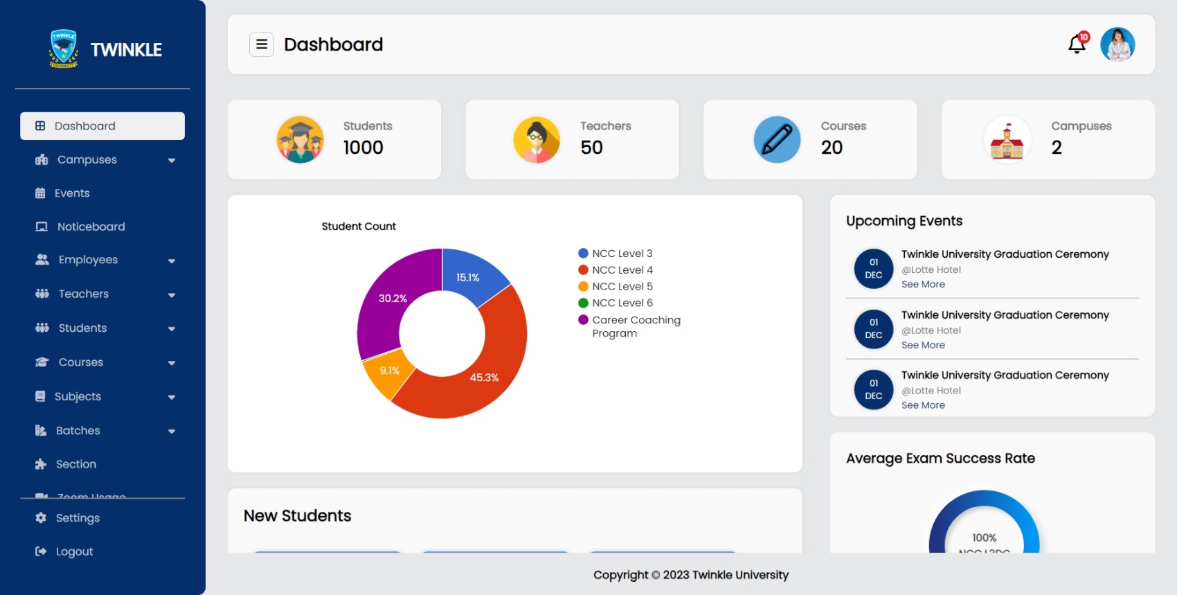Open Settings from the sidebar
Viewport: 1177px width, 595px height.
point(102,518)
